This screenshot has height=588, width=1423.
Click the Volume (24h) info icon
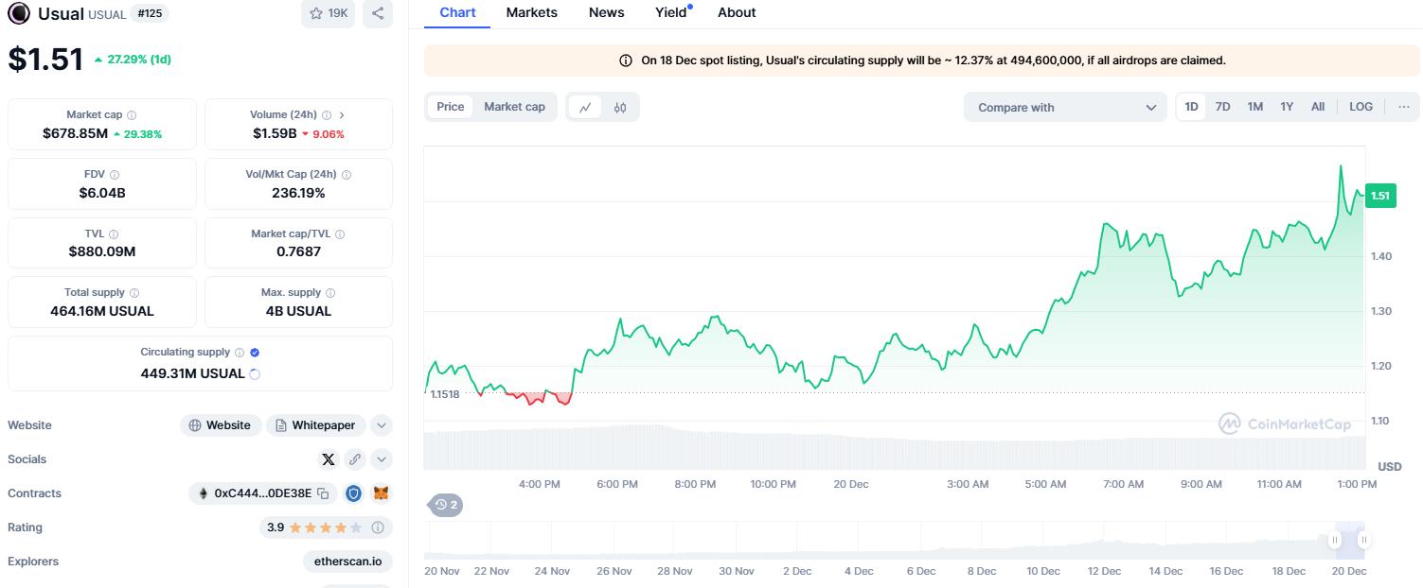pyautogui.click(x=327, y=115)
